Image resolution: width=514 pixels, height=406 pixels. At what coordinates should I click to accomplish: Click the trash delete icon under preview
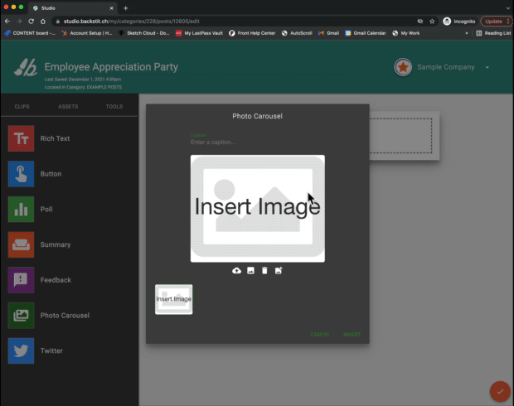tap(264, 270)
